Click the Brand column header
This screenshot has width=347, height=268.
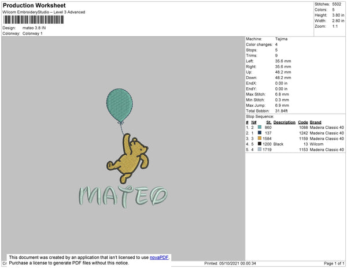315,122
